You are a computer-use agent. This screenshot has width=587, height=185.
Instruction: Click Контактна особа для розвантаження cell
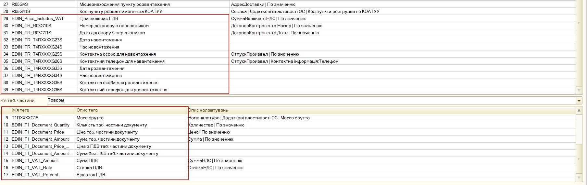[154, 82]
